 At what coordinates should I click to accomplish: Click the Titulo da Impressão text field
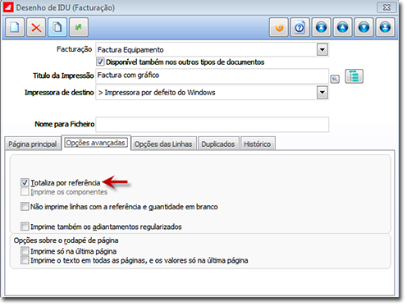point(212,76)
